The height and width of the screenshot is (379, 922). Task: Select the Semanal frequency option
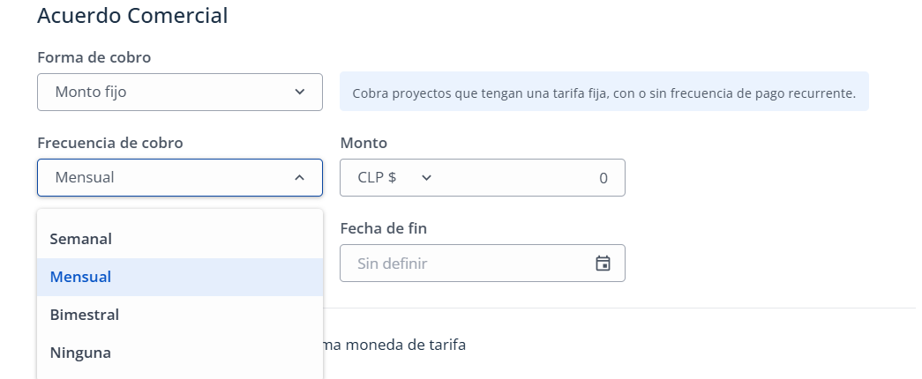[180, 239]
